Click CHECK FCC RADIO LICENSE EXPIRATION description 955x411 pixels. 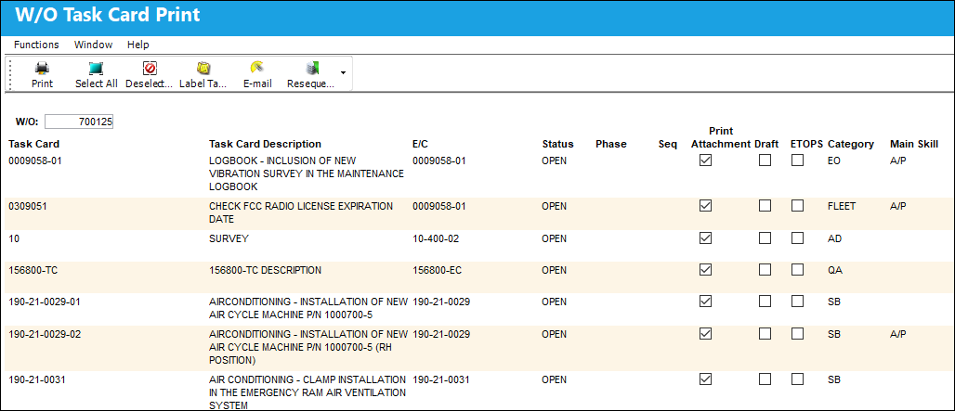click(x=301, y=212)
